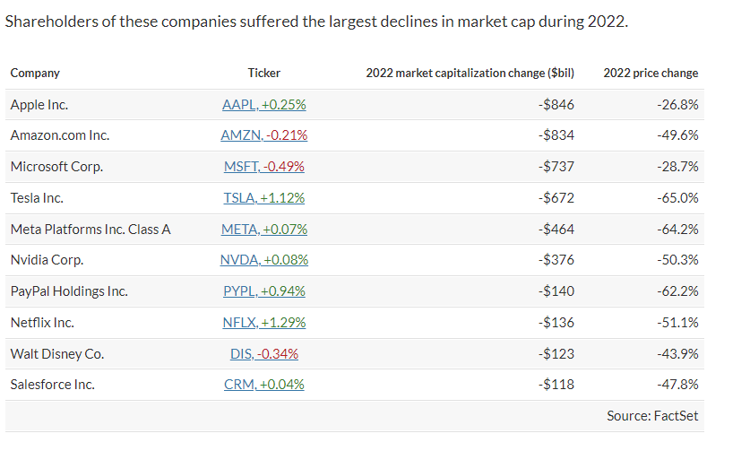This screenshot has width=750, height=451.
Task: Click the AMZN ticker link
Action: point(263,135)
